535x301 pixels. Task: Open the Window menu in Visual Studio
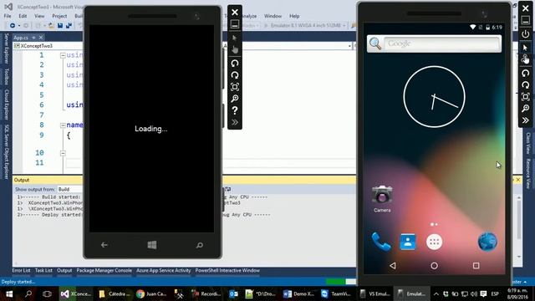tap(273, 16)
